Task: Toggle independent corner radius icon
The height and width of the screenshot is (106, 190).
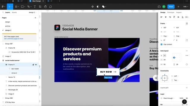Action: pos(187,40)
